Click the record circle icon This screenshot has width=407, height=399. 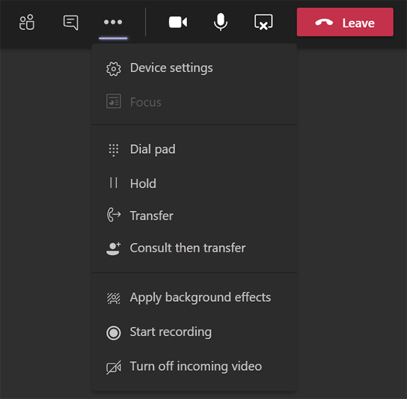pyautogui.click(x=114, y=332)
